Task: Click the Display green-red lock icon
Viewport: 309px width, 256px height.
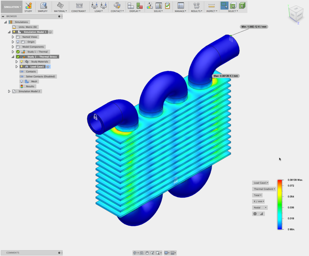Action: [139, 5]
